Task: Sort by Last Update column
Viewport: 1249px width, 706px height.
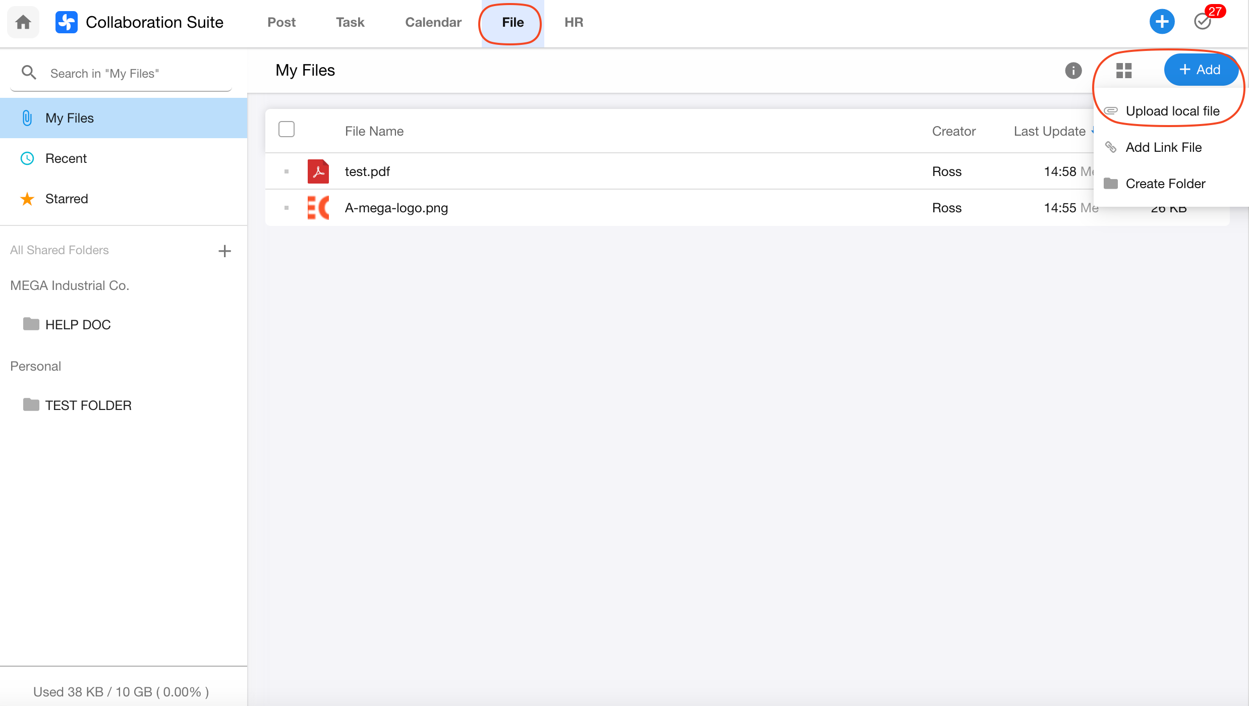Action: (x=1049, y=131)
